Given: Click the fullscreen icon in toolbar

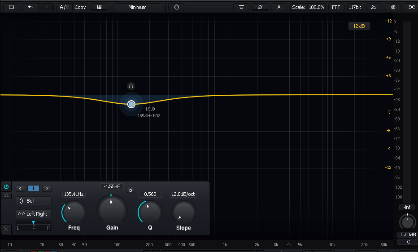Looking at the screenshot, I should (412, 7).
